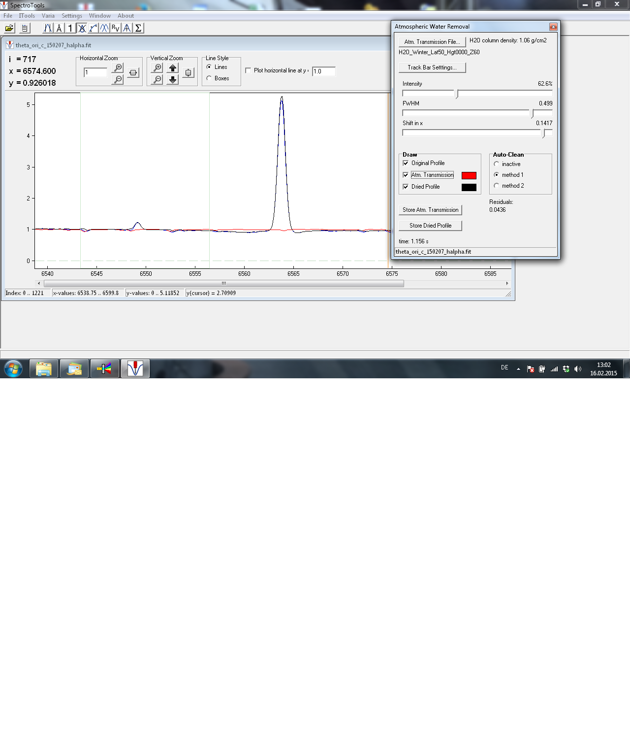This screenshot has width=630, height=729.
Task: Choose the Boxes line style
Action: point(209,78)
